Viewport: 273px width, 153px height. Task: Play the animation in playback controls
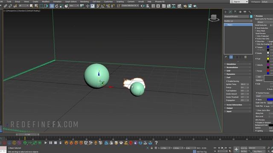[x=222, y=148]
